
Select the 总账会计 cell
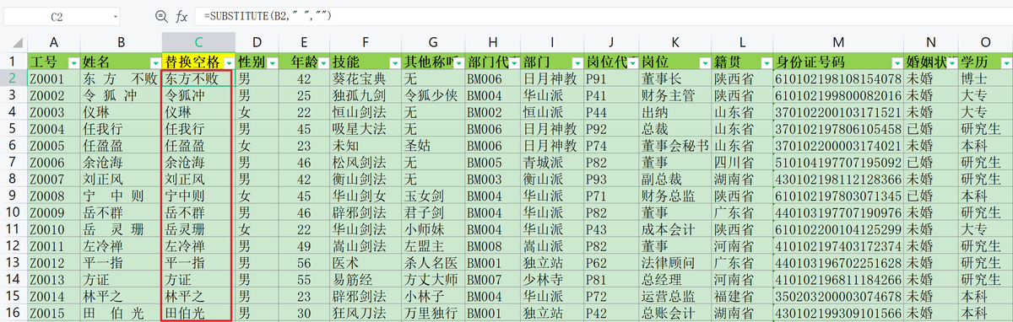pyautogui.click(x=674, y=312)
